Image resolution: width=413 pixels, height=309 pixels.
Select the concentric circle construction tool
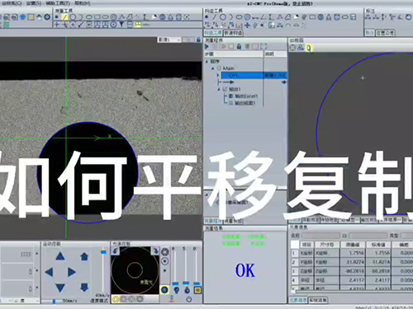(247, 17)
